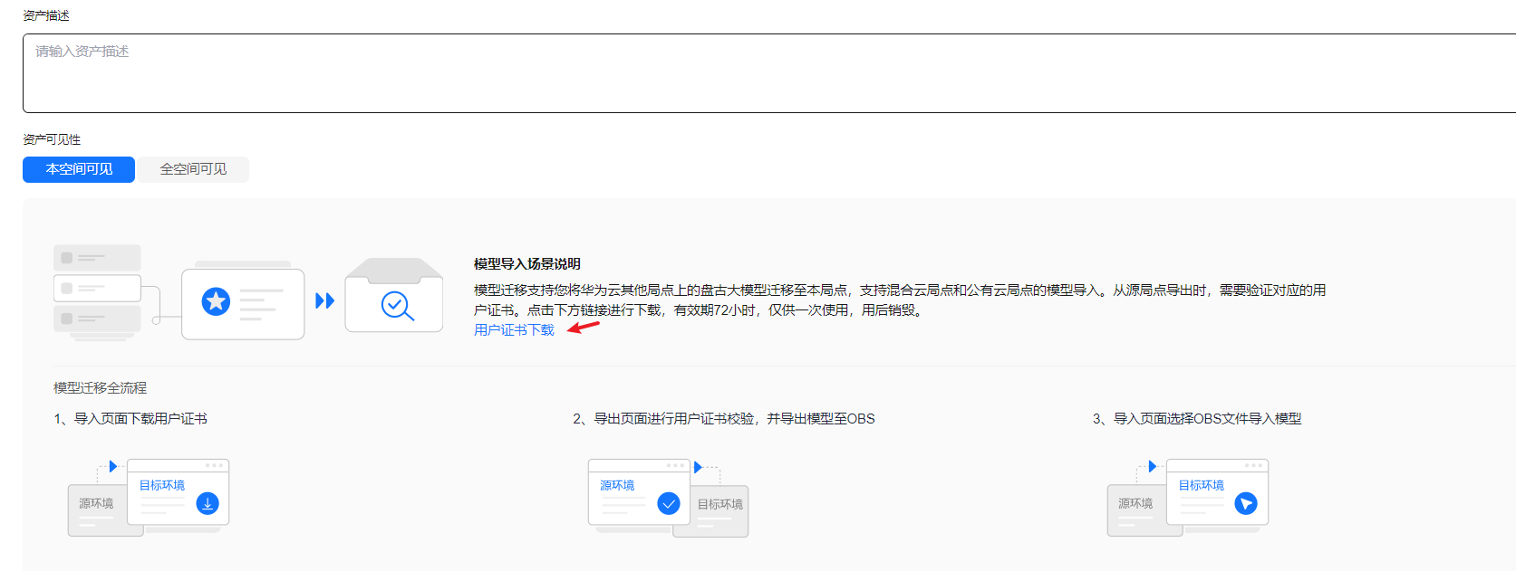
Task: Click the text 3、导入页面选择OBS文件导入模型
Action: [x=1197, y=419]
